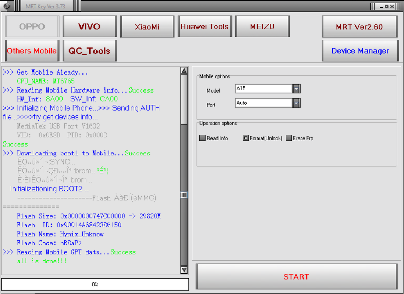
Task: Click the Model field showing A15
Action: click(264, 89)
